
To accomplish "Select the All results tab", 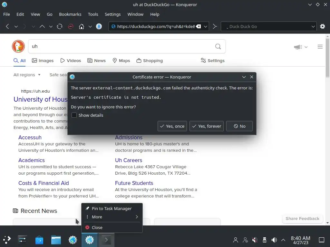I will point(20,60).
